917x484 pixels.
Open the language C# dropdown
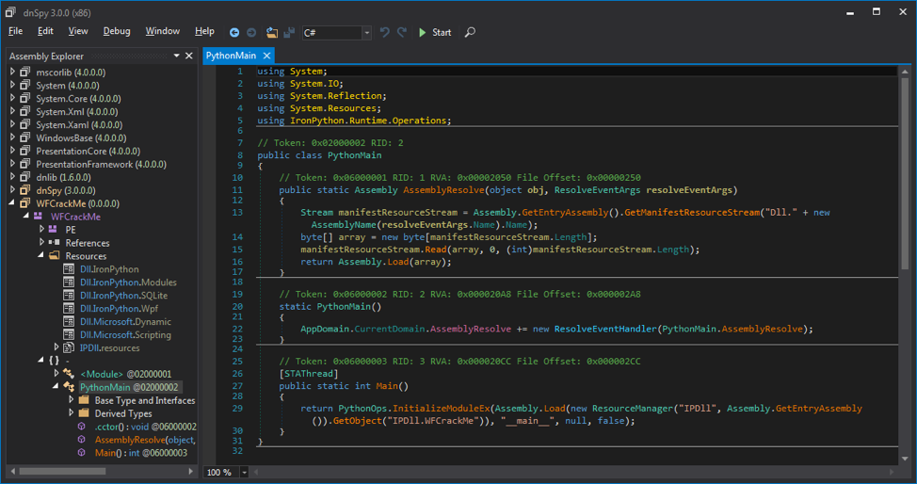pyautogui.click(x=366, y=33)
